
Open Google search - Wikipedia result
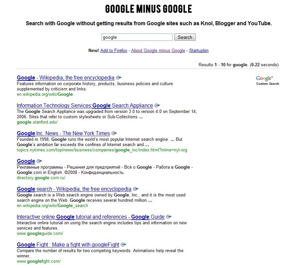click(x=74, y=189)
